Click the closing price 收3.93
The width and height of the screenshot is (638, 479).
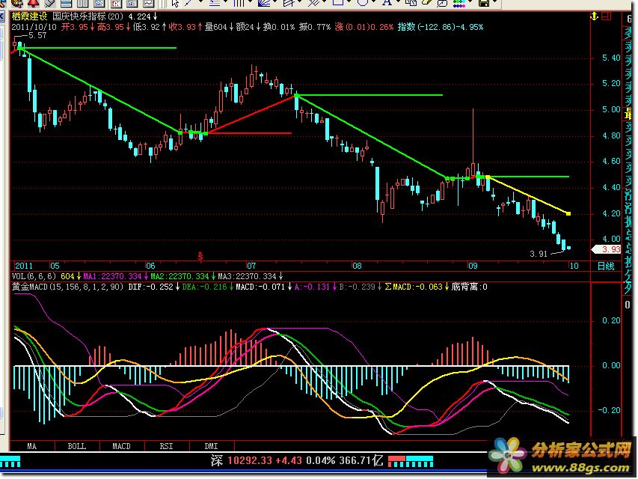[182, 27]
